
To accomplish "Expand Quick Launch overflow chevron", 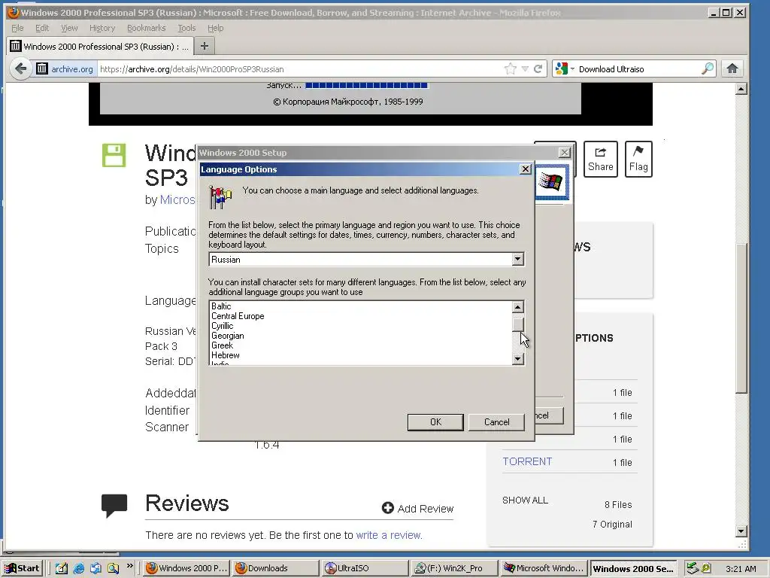I will point(129,565).
